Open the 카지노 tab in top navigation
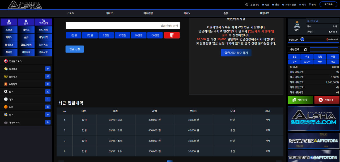Screen dimensions: 340x162 [x=187, y=13]
